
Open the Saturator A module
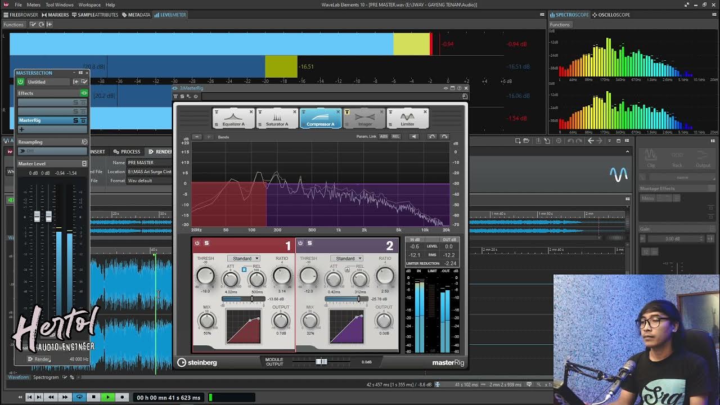click(277, 118)
